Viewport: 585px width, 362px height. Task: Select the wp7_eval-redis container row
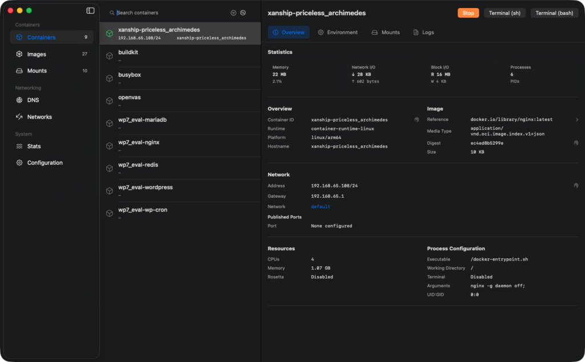pyautogui.click(x=181, y=168)
